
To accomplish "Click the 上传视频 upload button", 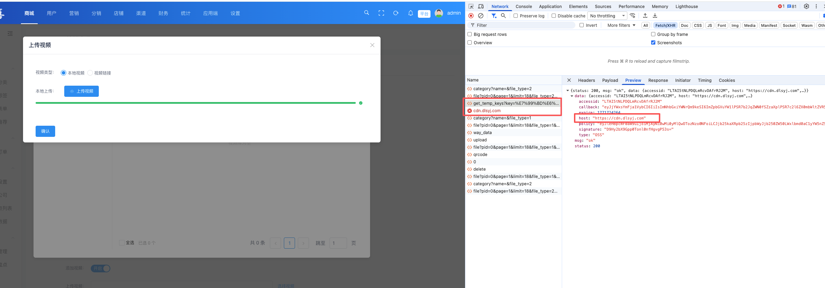I will 81,91.
